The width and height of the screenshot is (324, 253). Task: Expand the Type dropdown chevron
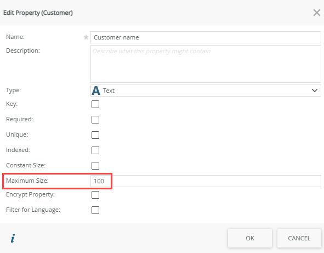pyautogui.click(x=315, y=91)
